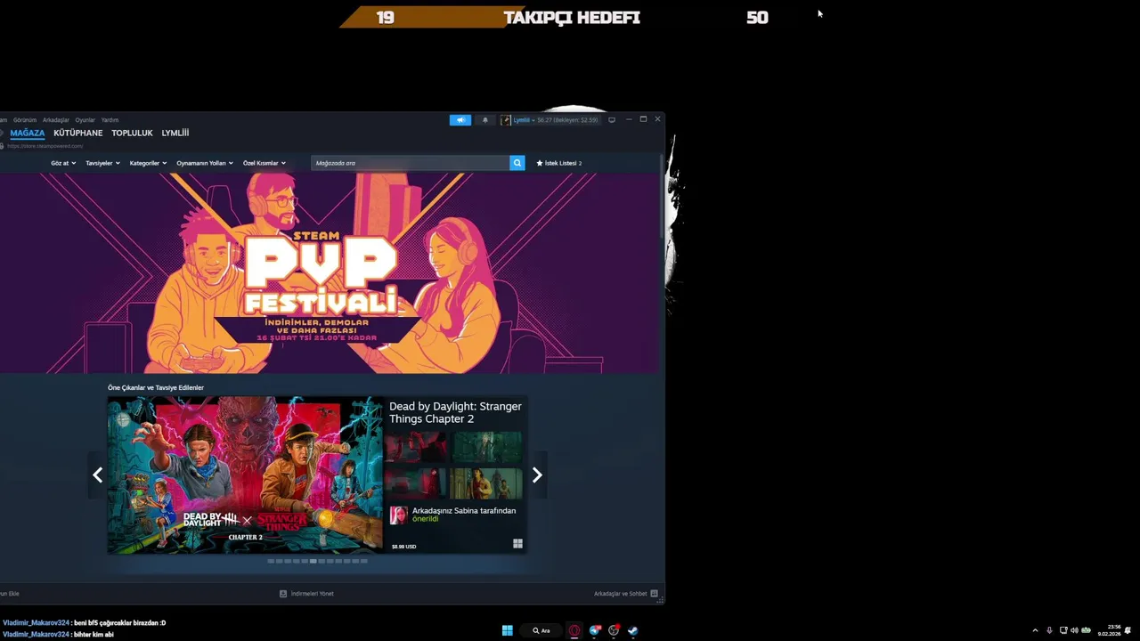Click the bottom-right screenshot thumbnail

click(486, 483)
